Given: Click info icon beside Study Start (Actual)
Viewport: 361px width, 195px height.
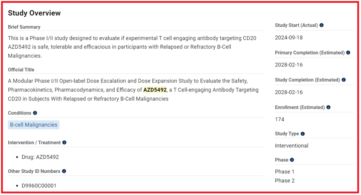Looking at the screenshot, I should tap(322, 25).
